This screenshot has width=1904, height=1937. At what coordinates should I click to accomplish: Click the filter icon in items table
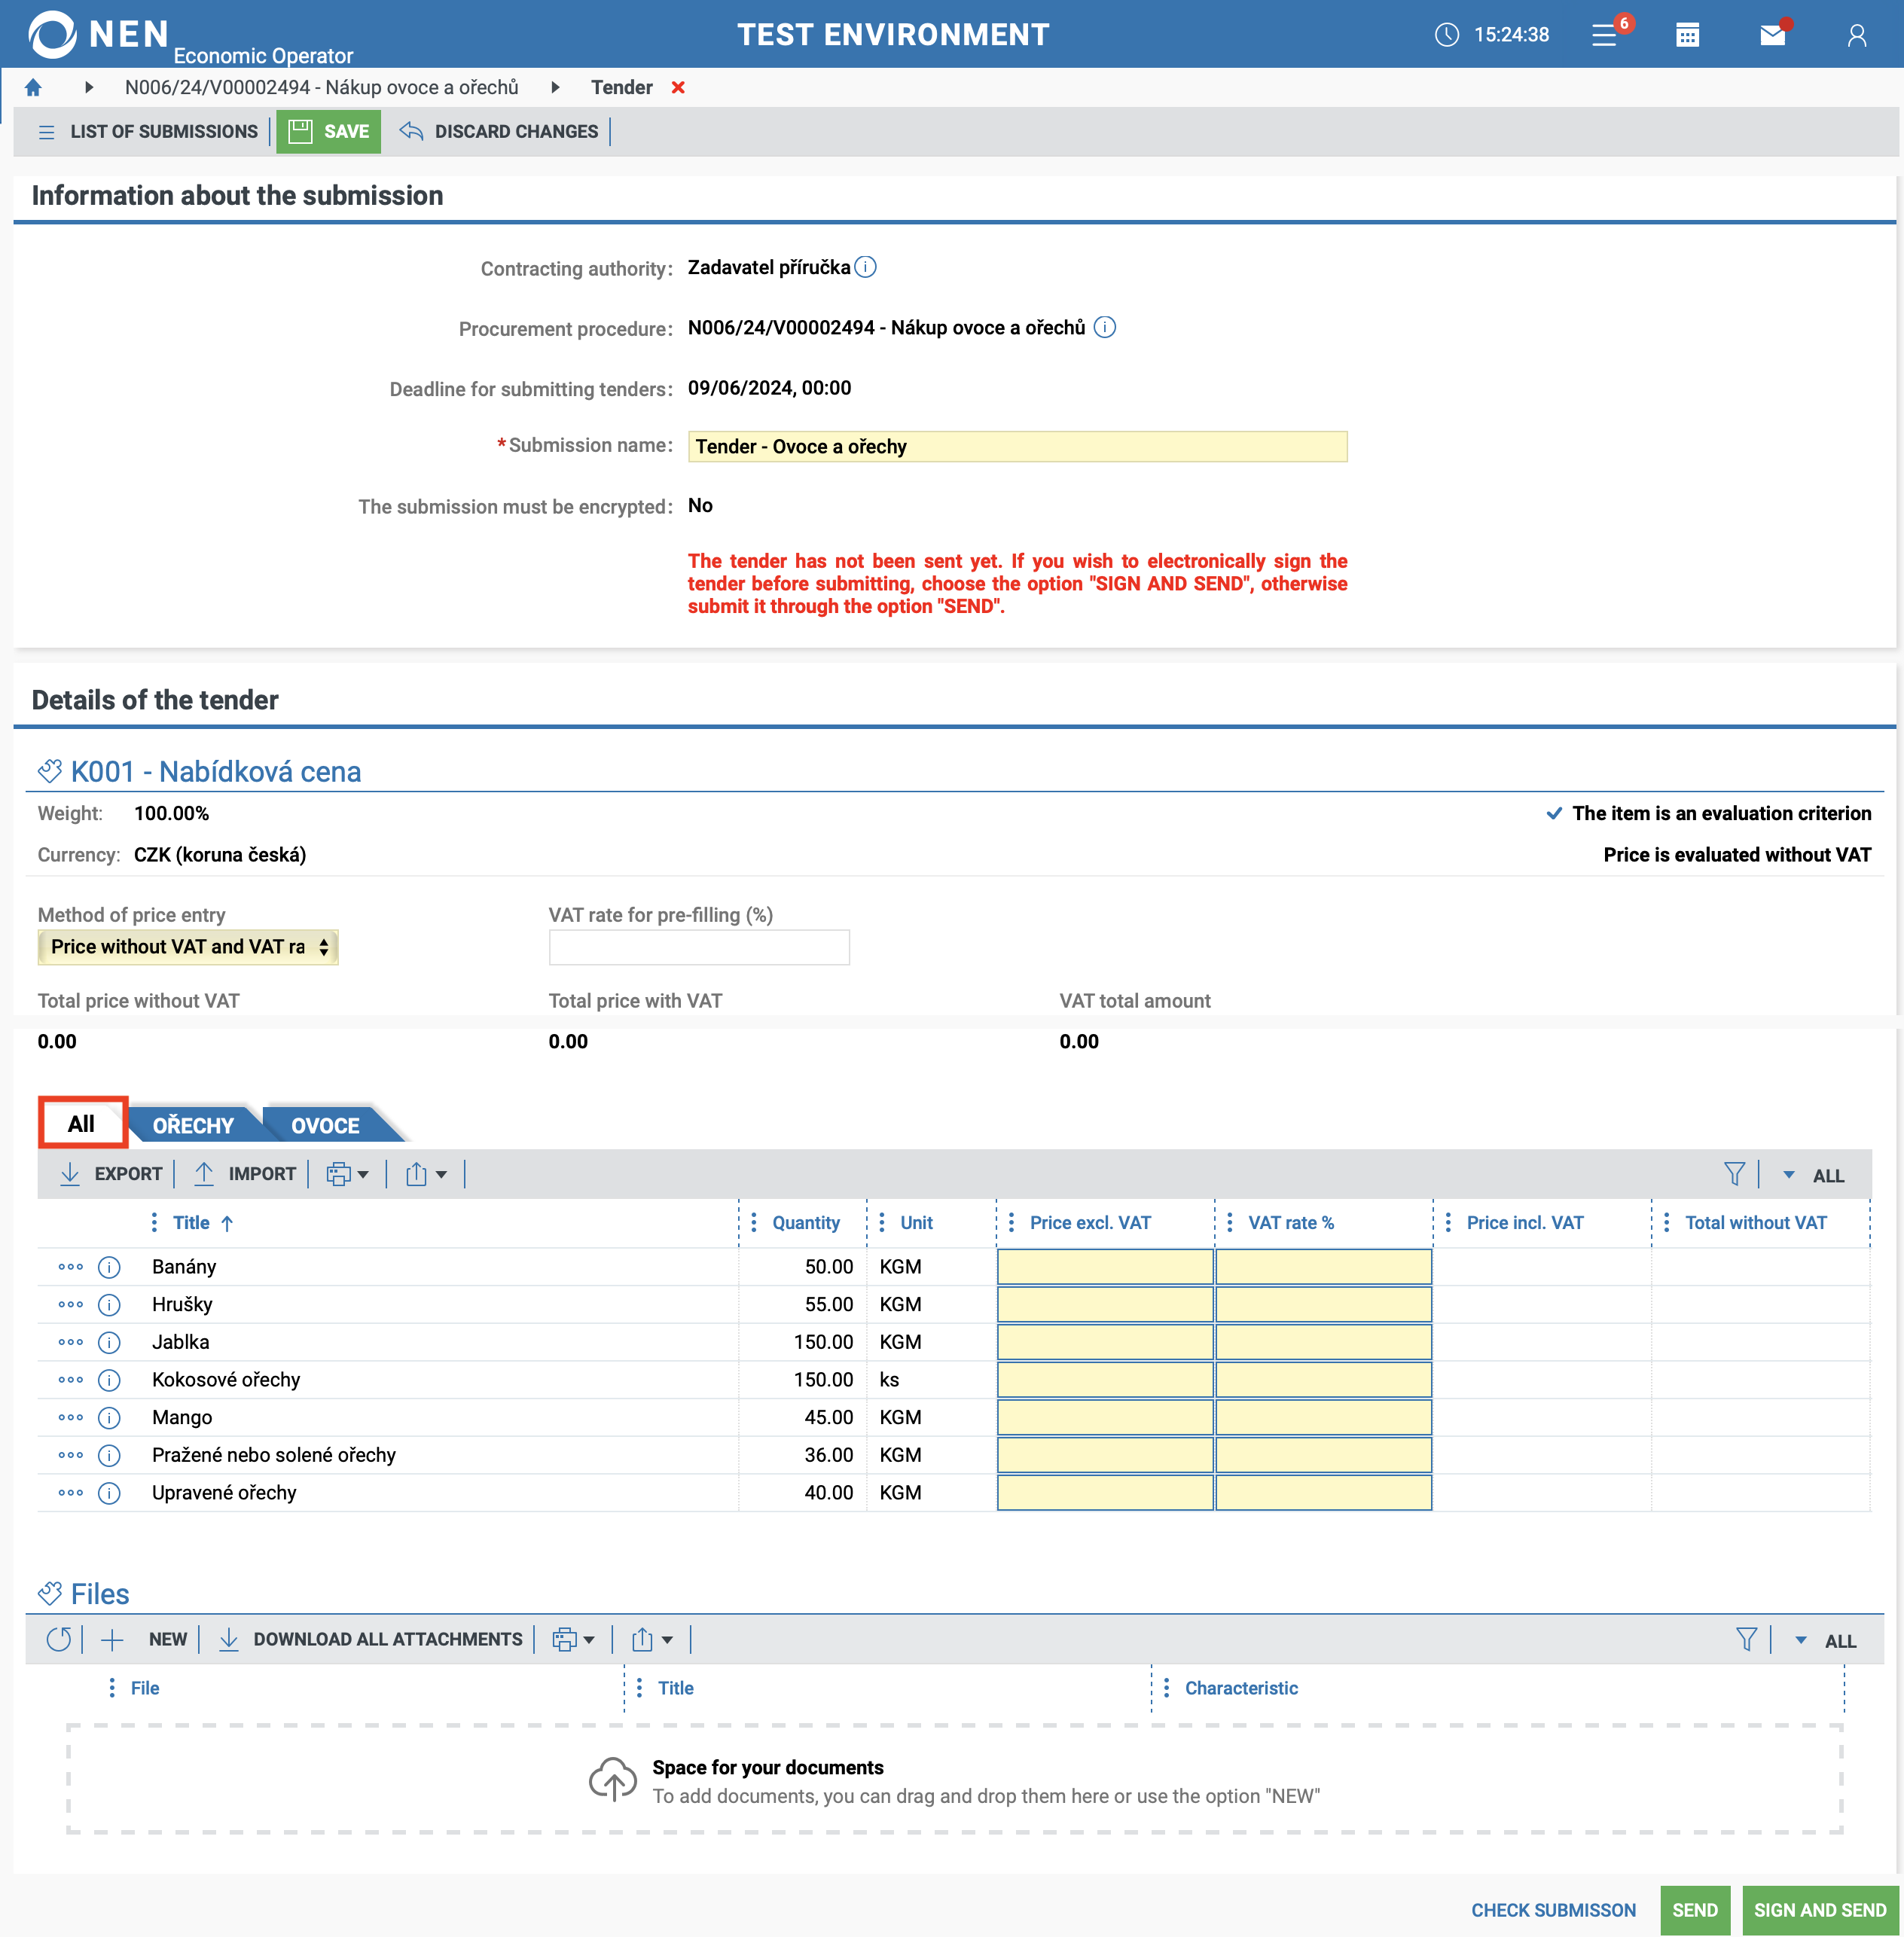[1734, 1174]
